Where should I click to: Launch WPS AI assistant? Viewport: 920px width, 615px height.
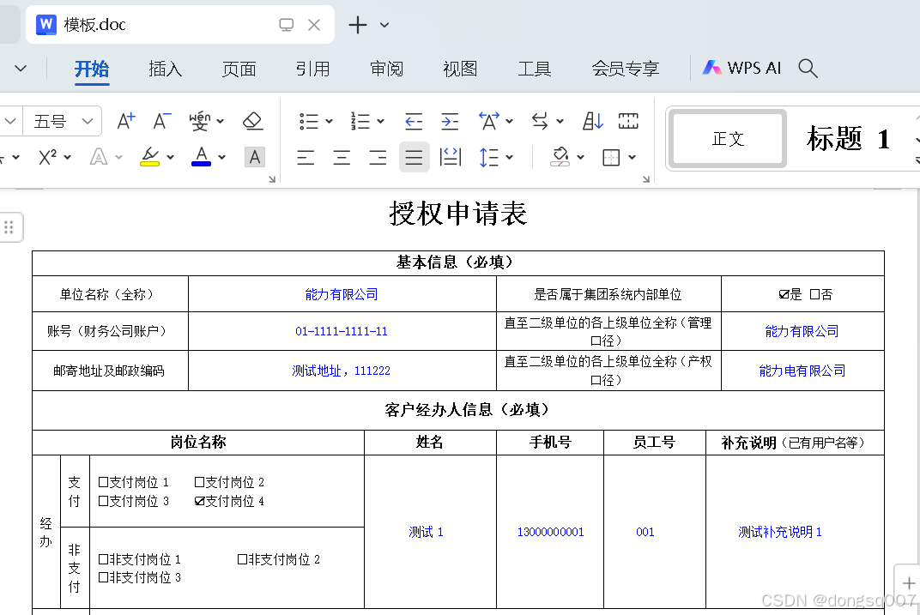click(742, 68)
